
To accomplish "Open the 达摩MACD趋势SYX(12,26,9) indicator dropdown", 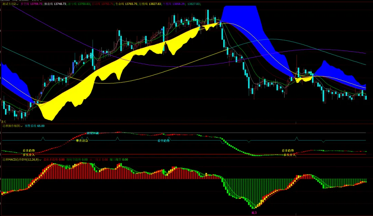I will tap(40, 160).
